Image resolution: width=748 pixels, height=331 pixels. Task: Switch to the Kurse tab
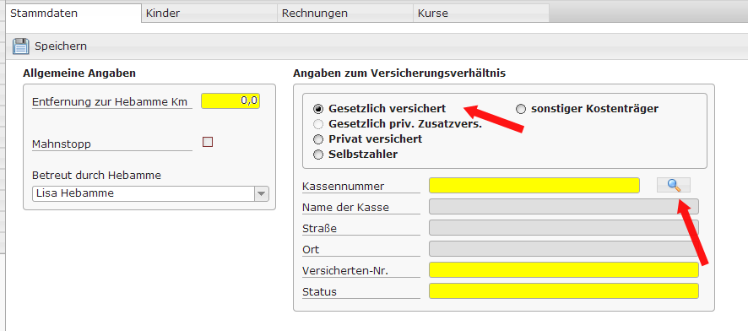(x=481, y=13)
